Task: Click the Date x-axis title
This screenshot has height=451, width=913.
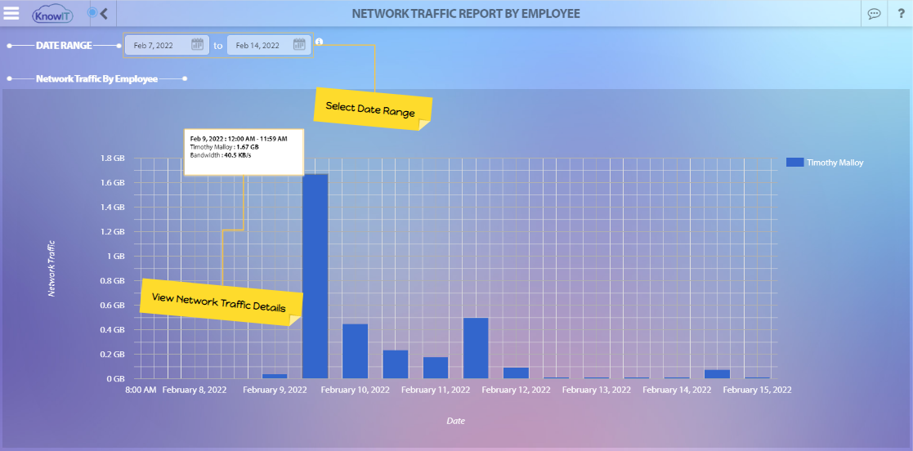Action: coord(456,420)
